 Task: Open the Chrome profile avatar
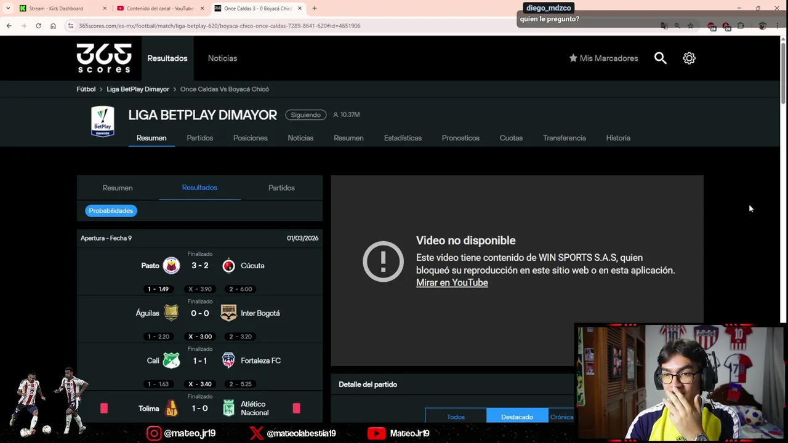[762, 26]
